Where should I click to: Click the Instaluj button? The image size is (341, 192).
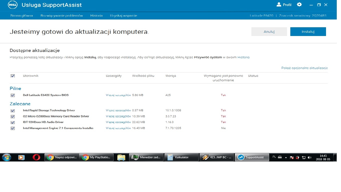click(308, 32)
